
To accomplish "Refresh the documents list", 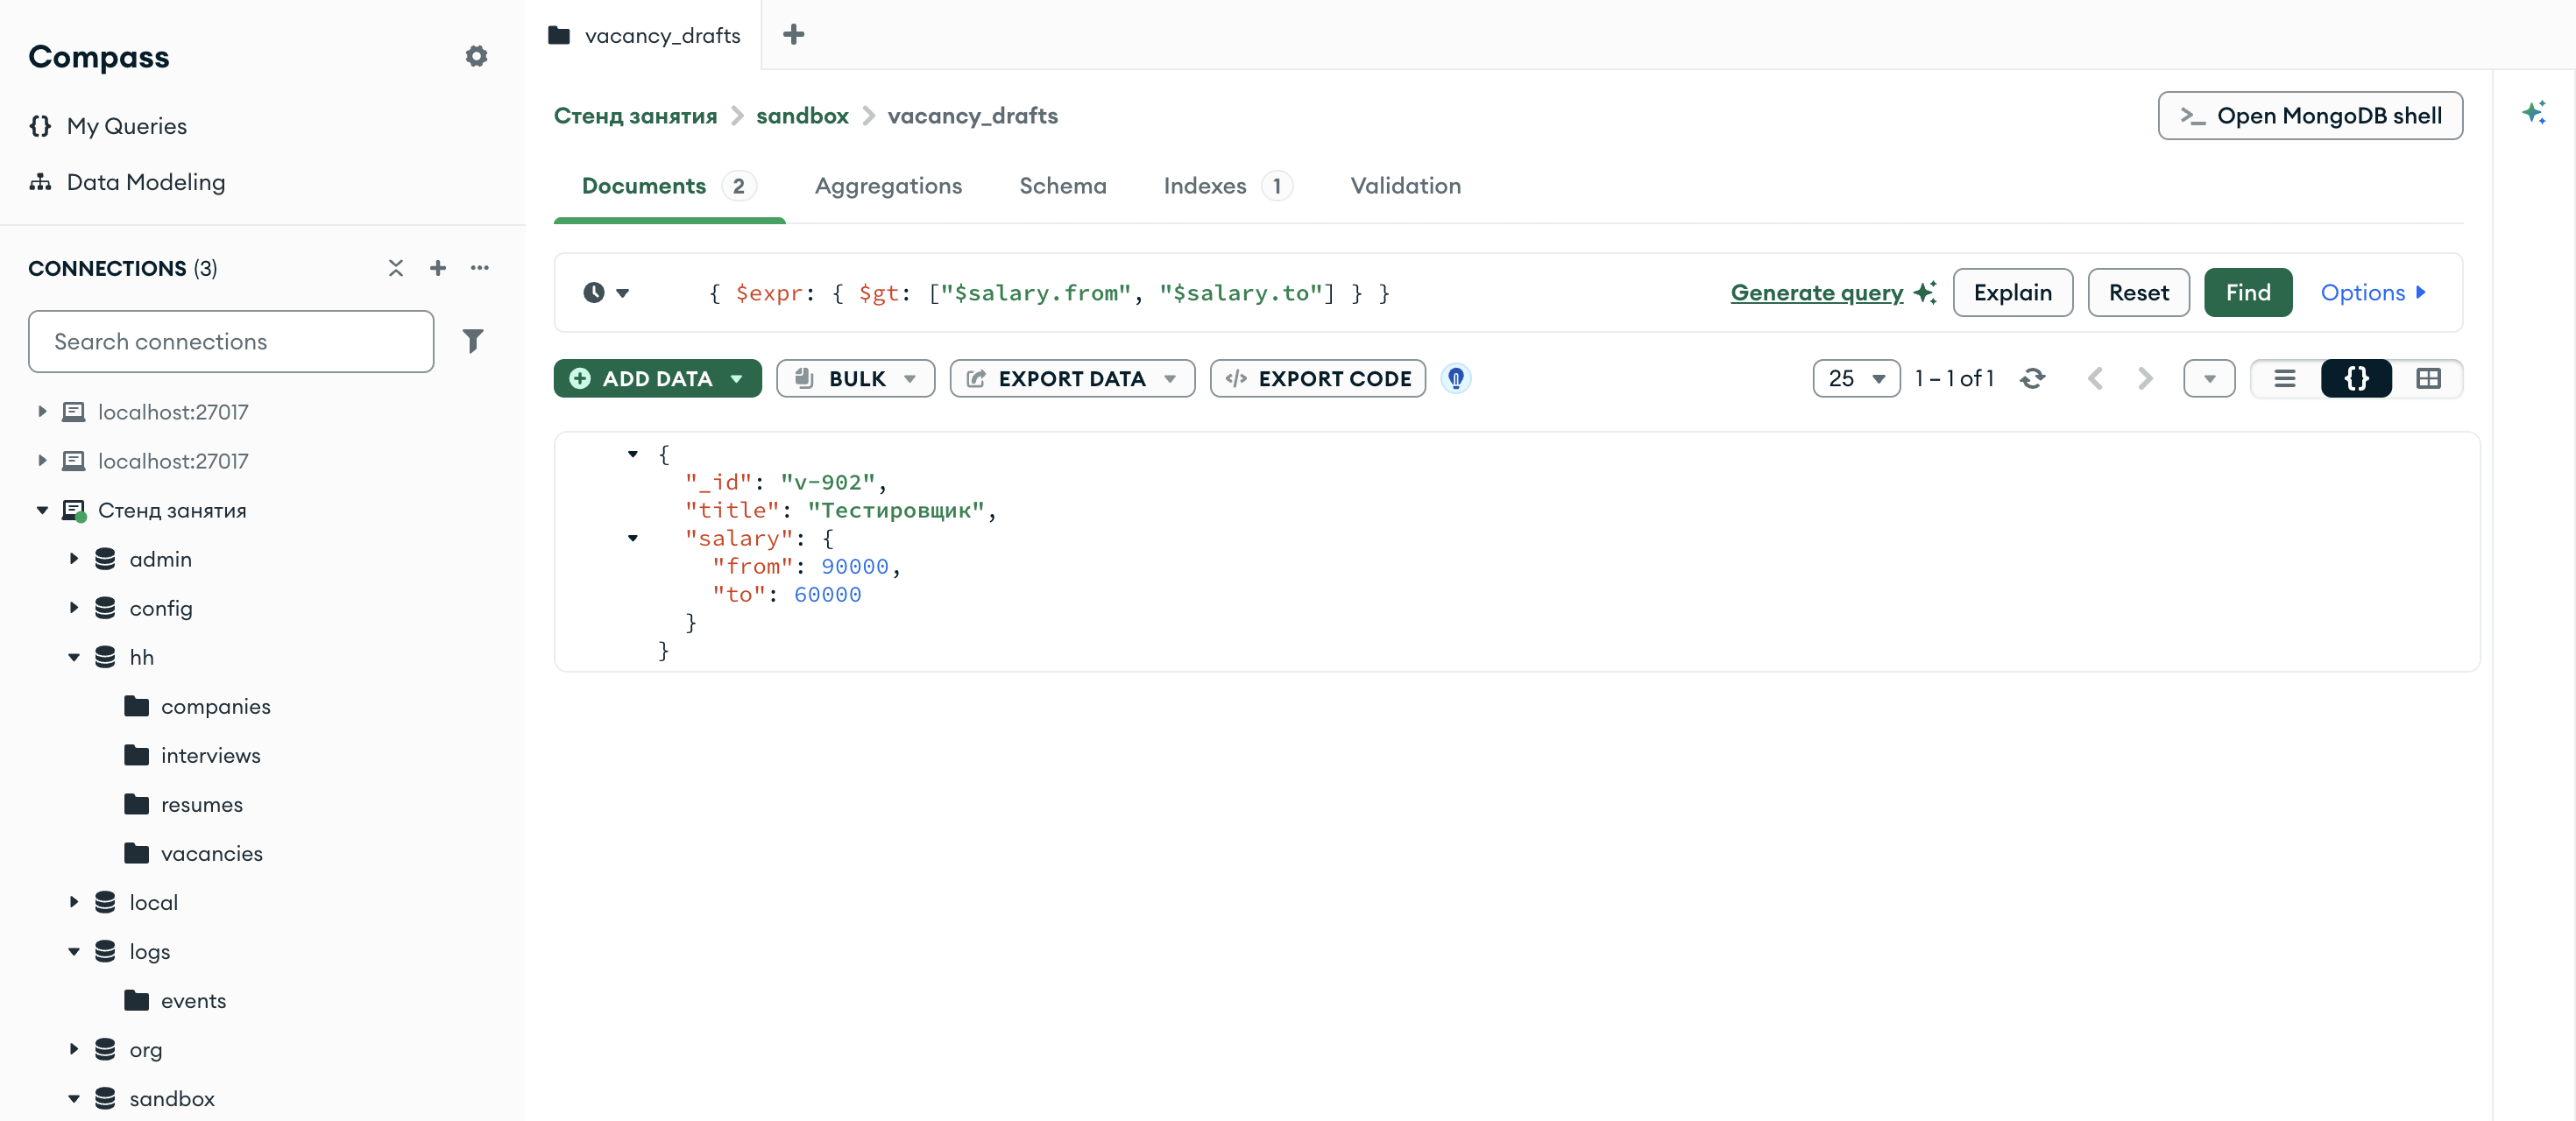I will (x=2032, y=378).
